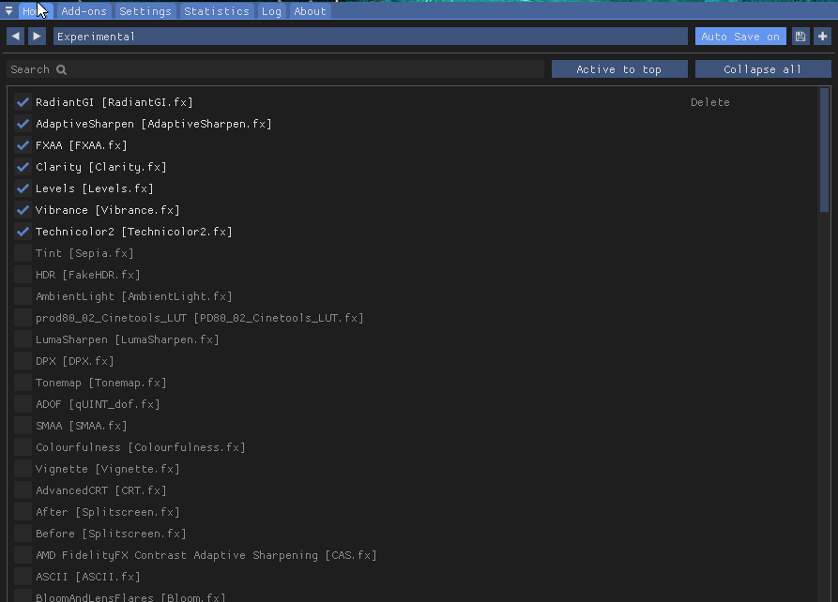Turn off the Levels effect

point(23,188)
